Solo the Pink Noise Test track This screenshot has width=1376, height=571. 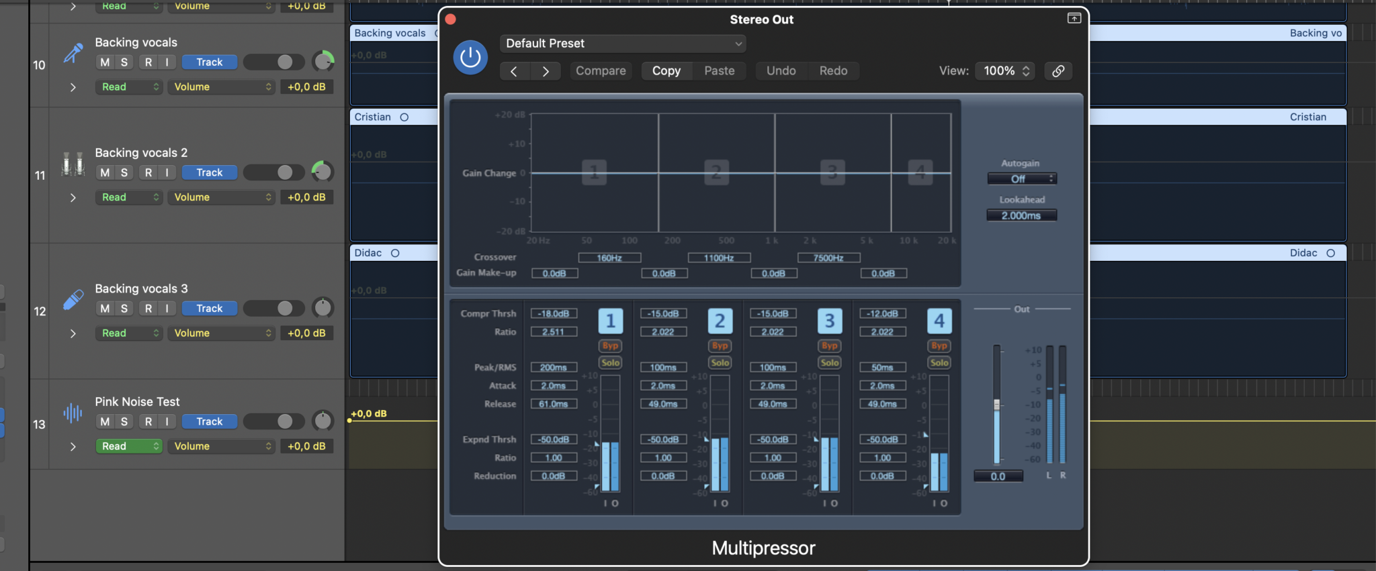(124, 421)
